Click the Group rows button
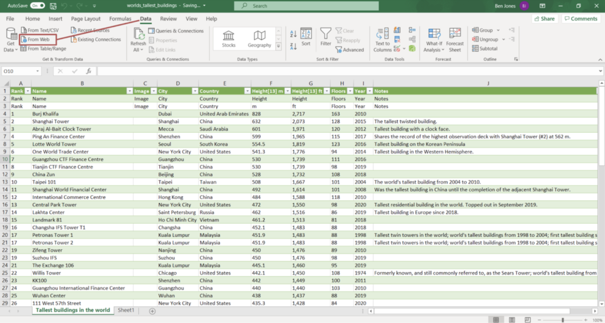Viewport: 605px width, 323px height. 482,30
